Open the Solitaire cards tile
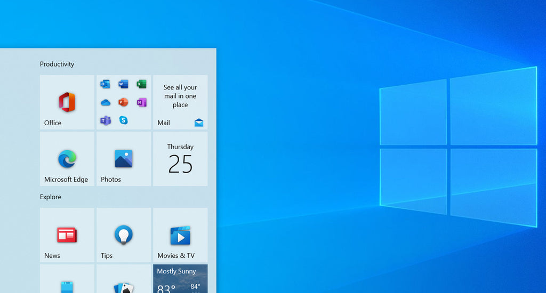Image resolution: width=546 pixels, height=293 pixels. pos(123,282)
